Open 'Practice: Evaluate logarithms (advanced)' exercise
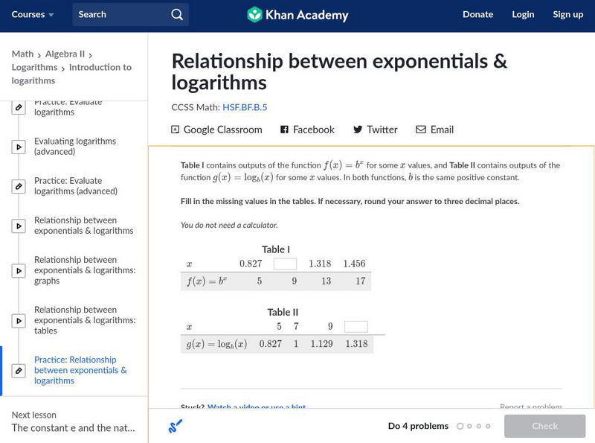Viewport: 595px width, 443px height. (75, 186)
